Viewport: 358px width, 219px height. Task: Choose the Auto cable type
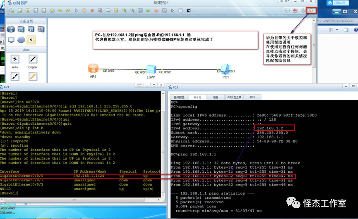pos(15,60)
